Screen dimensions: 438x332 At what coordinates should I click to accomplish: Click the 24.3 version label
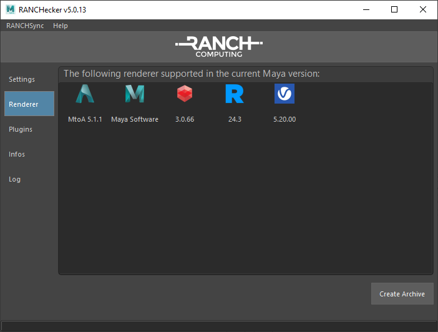(235, 119)
